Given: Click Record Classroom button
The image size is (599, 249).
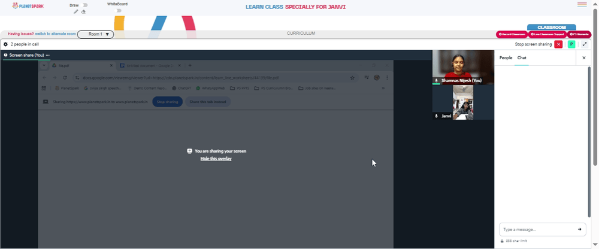Looking at the screenshot, I should [x=512, y=34].
